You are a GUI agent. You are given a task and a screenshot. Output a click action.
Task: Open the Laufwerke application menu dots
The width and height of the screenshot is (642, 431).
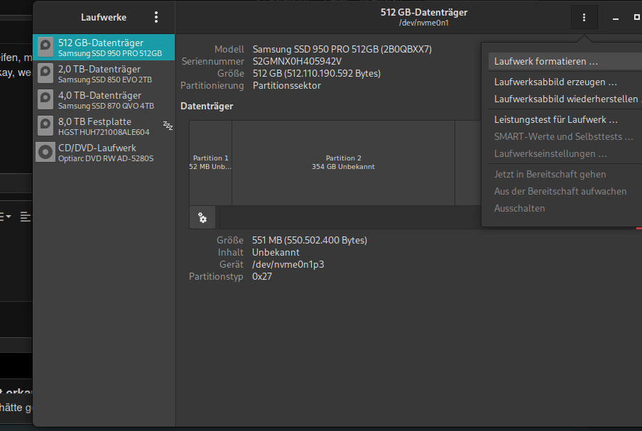[156, 17]
